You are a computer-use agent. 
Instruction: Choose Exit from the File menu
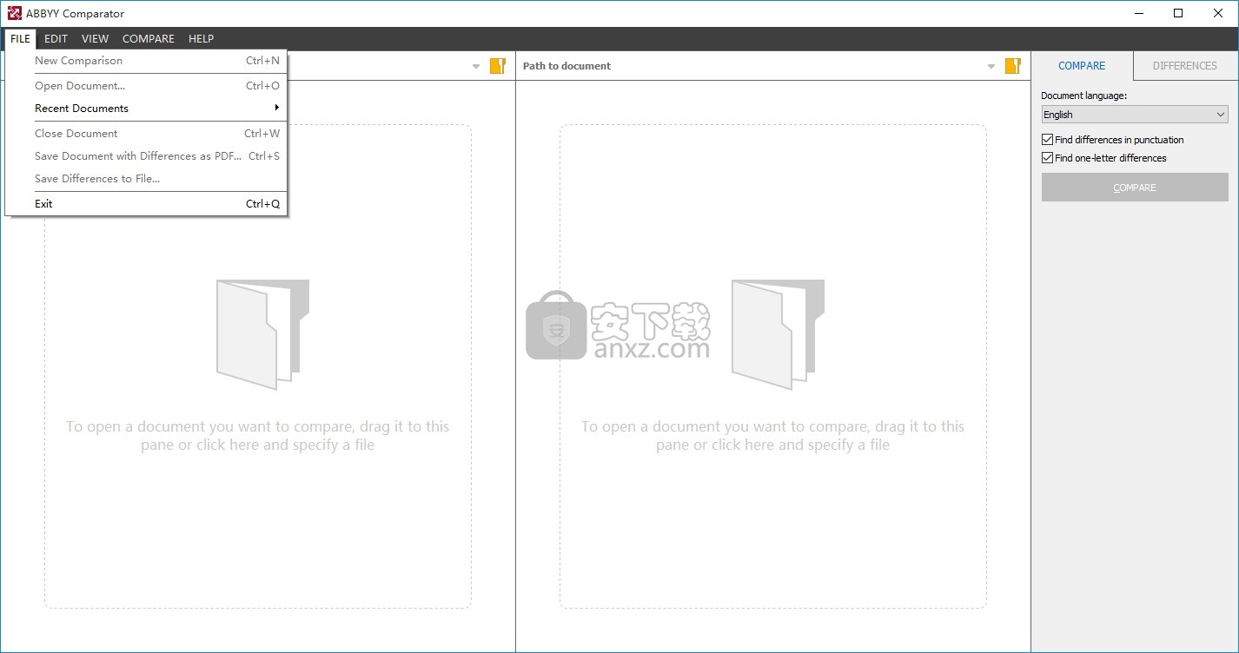(x=146, y=204)
